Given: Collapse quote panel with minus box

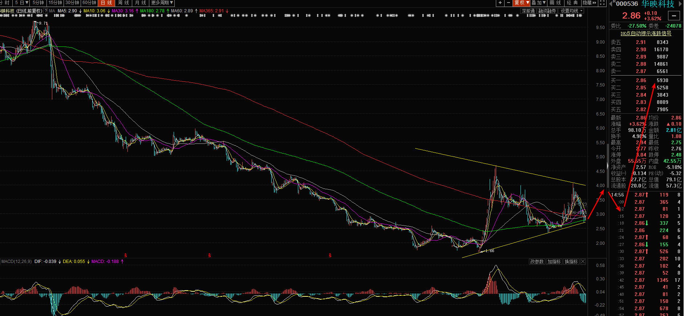Looking at the screenshot, I should [x=674, y=16].
